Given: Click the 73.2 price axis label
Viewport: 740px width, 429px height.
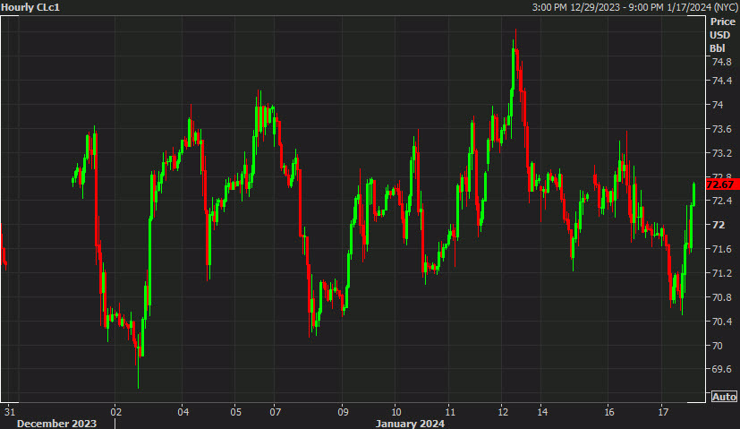Looking at the screenshot, I should (x=721, y=153).
